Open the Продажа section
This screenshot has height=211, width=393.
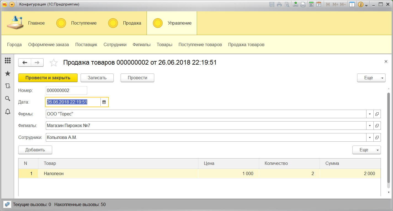(x=132, y=23)
